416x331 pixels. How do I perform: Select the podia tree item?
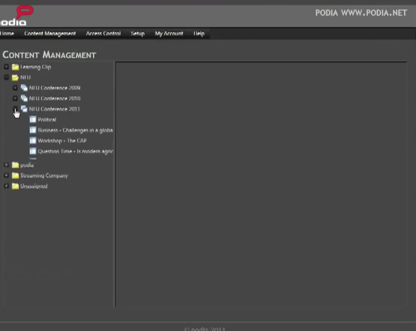pos(27,165)
